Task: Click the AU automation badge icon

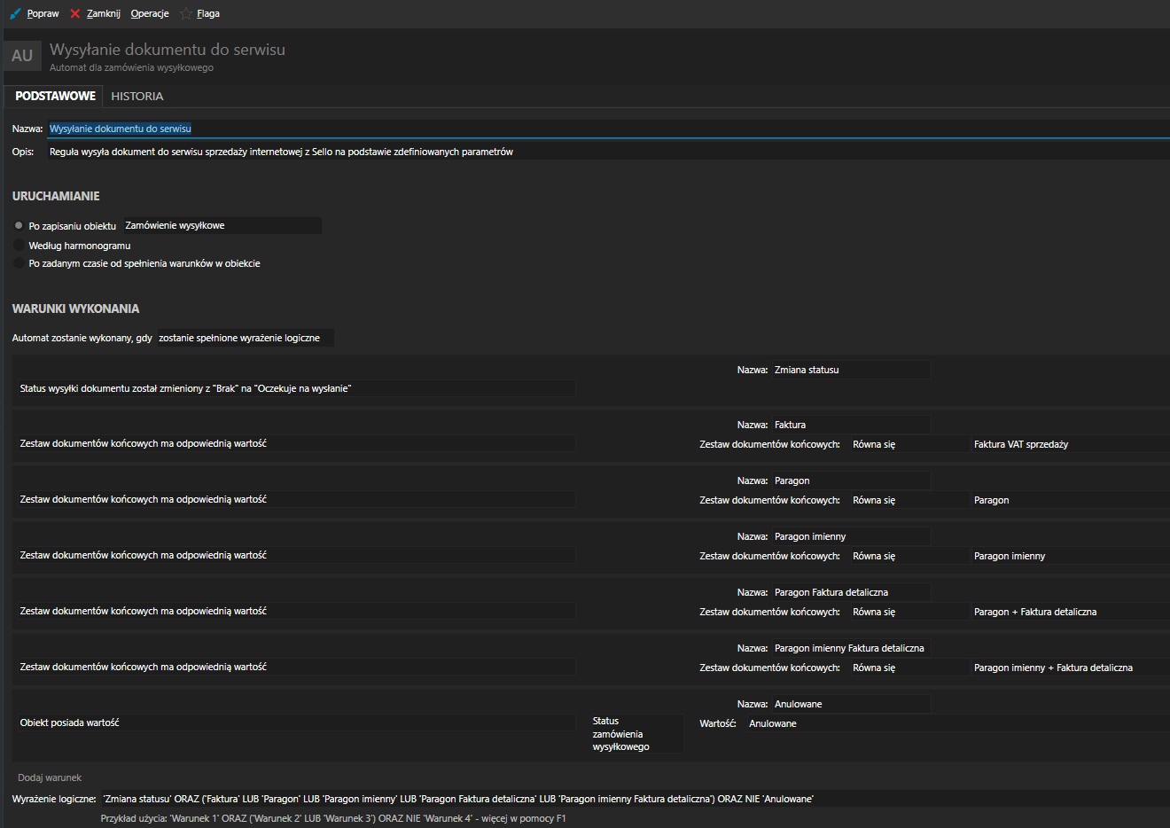Action: 22,56
